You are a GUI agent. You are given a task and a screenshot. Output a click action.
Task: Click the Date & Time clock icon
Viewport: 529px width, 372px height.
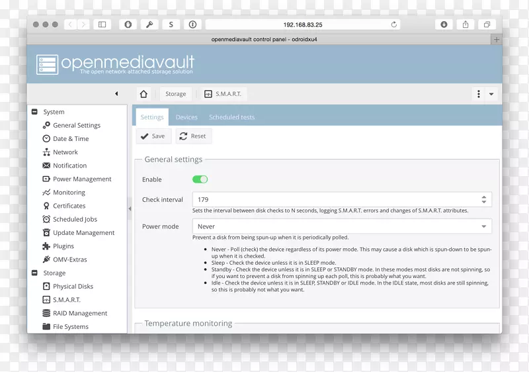coord(46,139)
